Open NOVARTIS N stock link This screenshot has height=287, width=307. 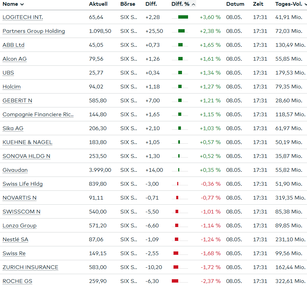click(x=20, y=198)
